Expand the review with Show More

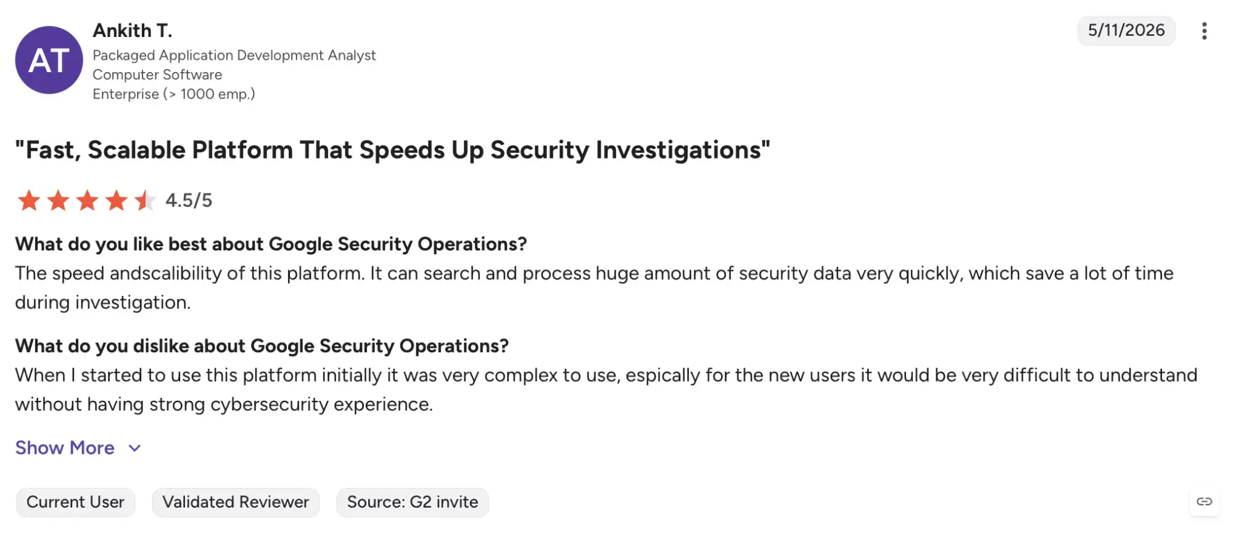click(x=65, y=448)
